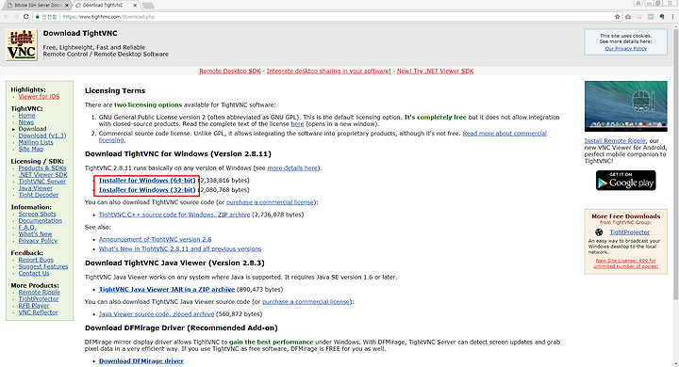The height and width of the screenshot is (367, 679).
Task: Open Suggest Features sidebar link
Action: [x=43, y=266]
